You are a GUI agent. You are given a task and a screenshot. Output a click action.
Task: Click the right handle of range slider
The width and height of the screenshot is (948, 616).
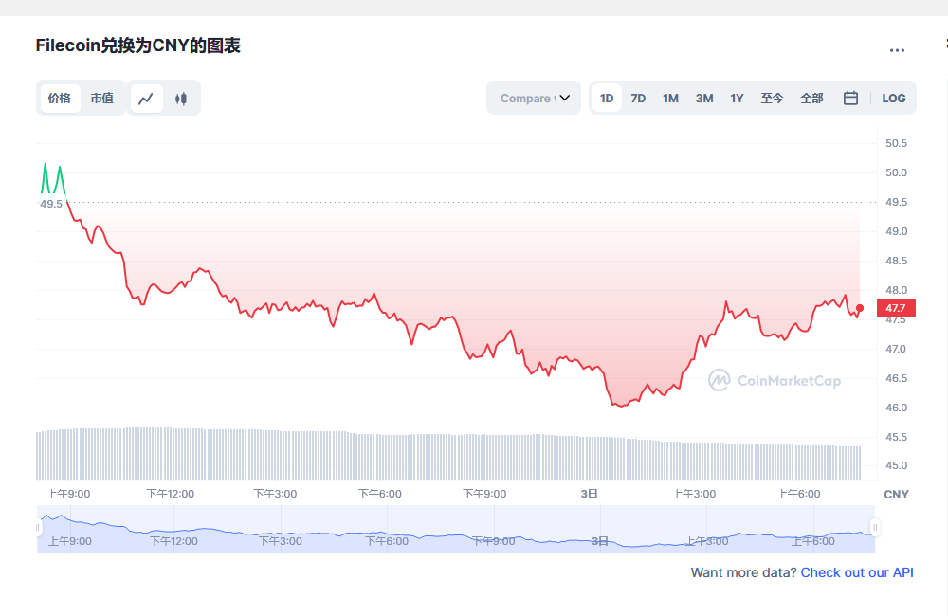coord(874,528)
